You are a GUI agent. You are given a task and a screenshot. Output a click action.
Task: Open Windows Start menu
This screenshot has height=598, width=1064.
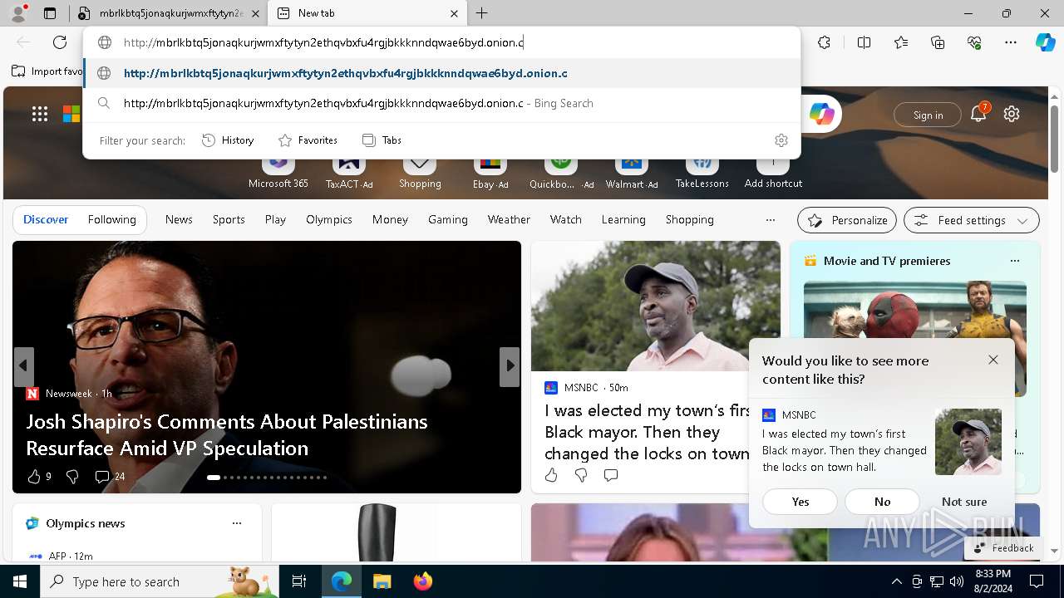(20, 581)
